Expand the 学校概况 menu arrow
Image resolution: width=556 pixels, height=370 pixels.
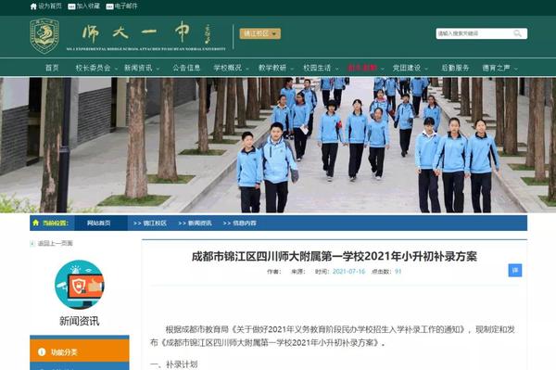(247, 69)
